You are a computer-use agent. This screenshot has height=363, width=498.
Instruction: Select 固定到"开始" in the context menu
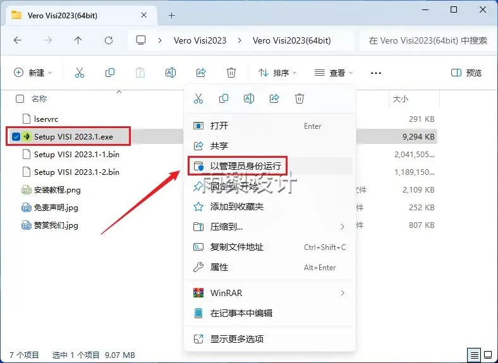click(x=270, y=186)
